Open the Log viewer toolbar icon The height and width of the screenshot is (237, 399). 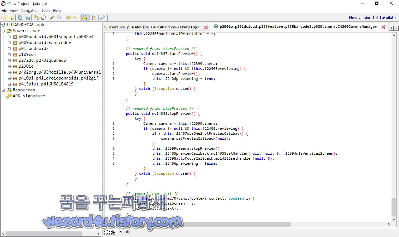click(x=94, y=18)
